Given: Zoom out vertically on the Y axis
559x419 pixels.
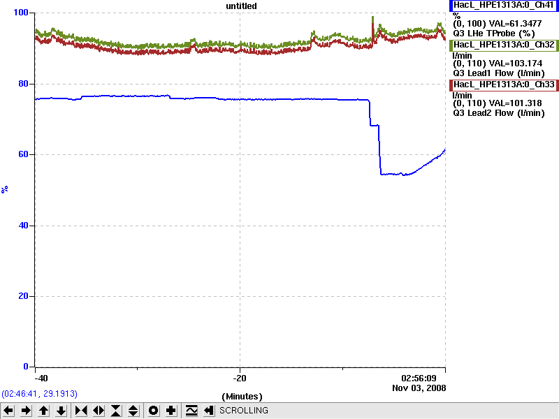Looking at the screenshot, I should click(x=133, y=411).
